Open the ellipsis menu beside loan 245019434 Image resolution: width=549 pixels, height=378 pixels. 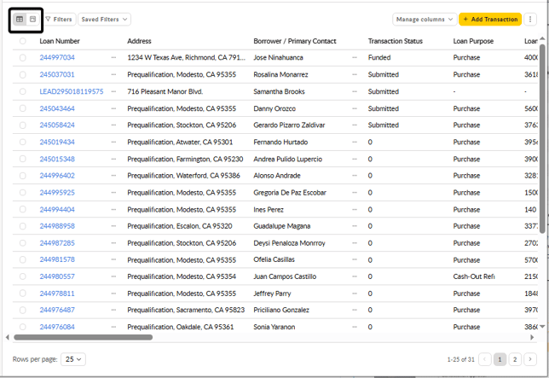(x=113, y=142)
